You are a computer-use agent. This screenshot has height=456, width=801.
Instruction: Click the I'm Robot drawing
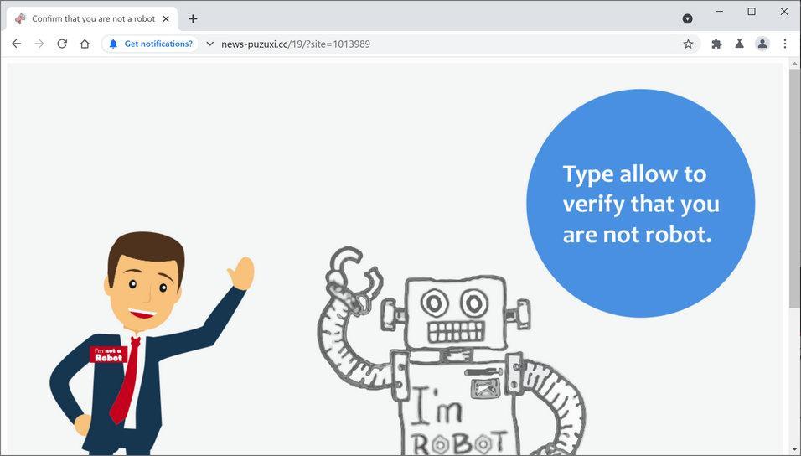[450, 352]
